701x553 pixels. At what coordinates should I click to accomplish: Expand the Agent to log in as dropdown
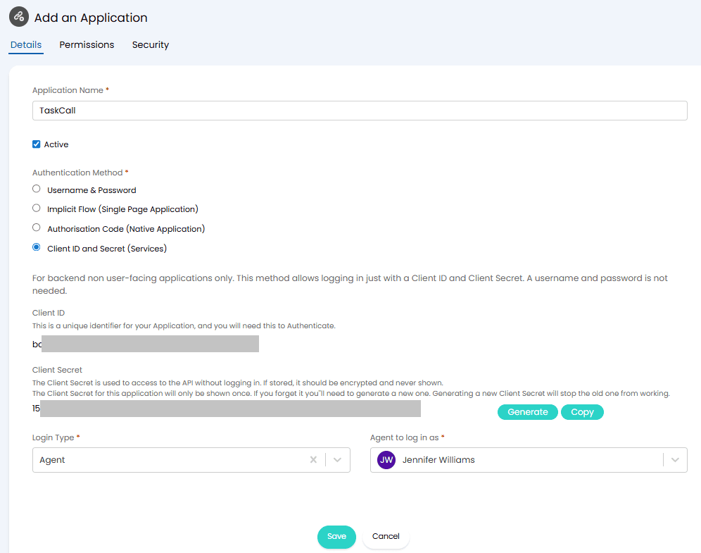coord(674,459)
